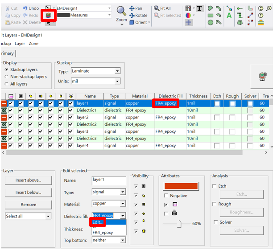
Task: Click Fit All in toolbar
Action: (162, 8)
